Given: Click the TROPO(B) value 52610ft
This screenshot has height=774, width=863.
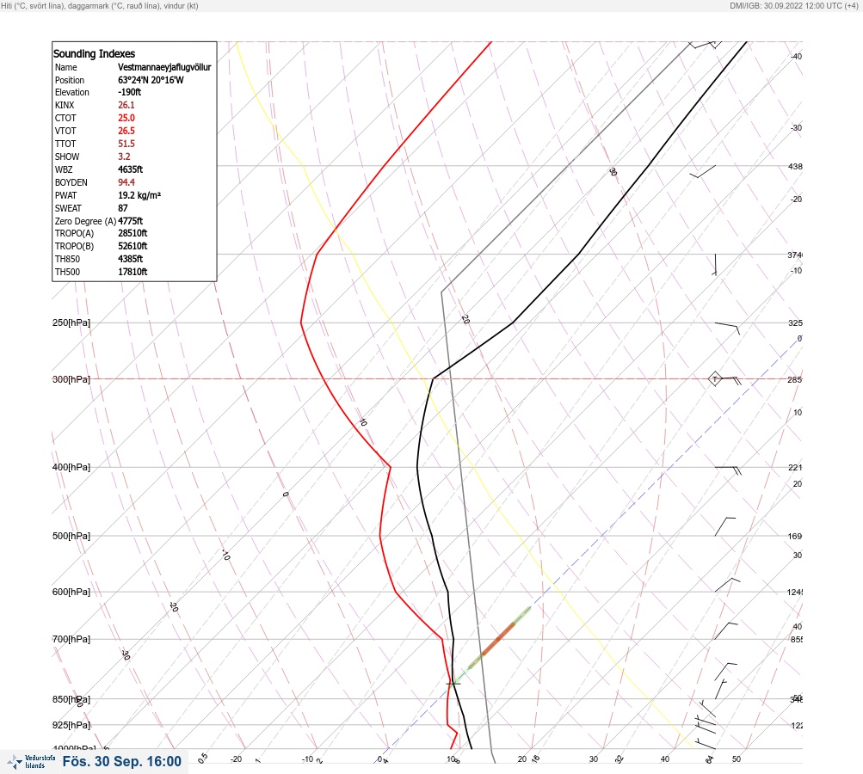Looking at the screenshot, I should coord(133,246).
